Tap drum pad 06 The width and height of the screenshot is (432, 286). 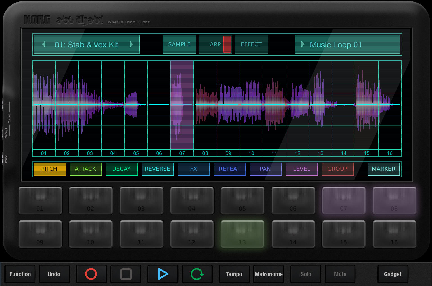[x=293, y=200]
